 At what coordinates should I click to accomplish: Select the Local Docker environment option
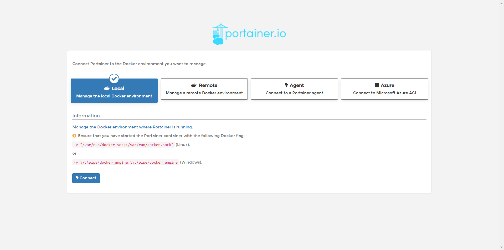point(114,91)
